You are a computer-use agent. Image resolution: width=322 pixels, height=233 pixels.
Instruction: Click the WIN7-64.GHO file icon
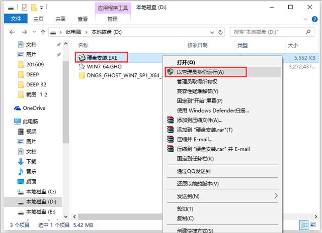82,66
